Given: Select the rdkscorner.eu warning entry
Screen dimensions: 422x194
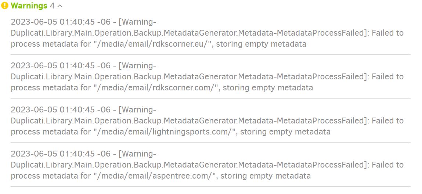Looking at the screenshot, I should (x=207, y=33).
